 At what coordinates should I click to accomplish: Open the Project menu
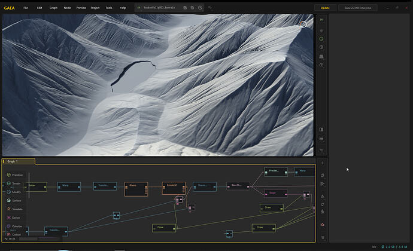click(95, 8)
